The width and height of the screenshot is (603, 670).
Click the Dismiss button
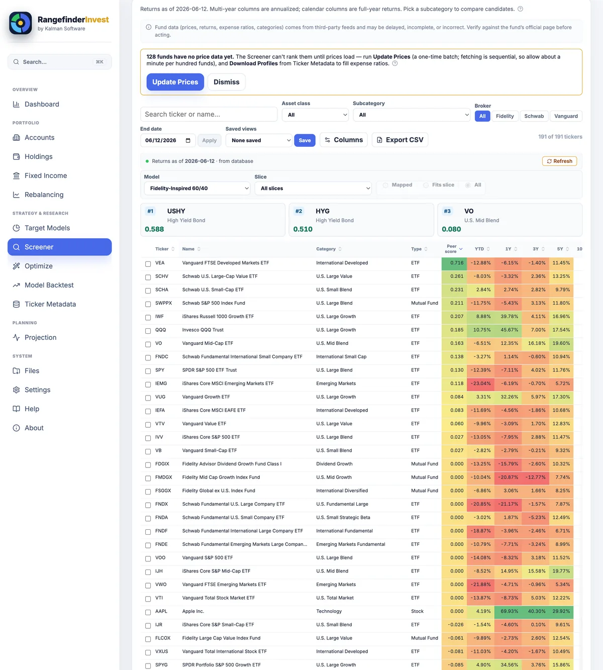[227, 82]
